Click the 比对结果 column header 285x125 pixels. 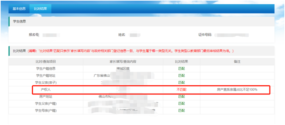click(x=181, y=62)
